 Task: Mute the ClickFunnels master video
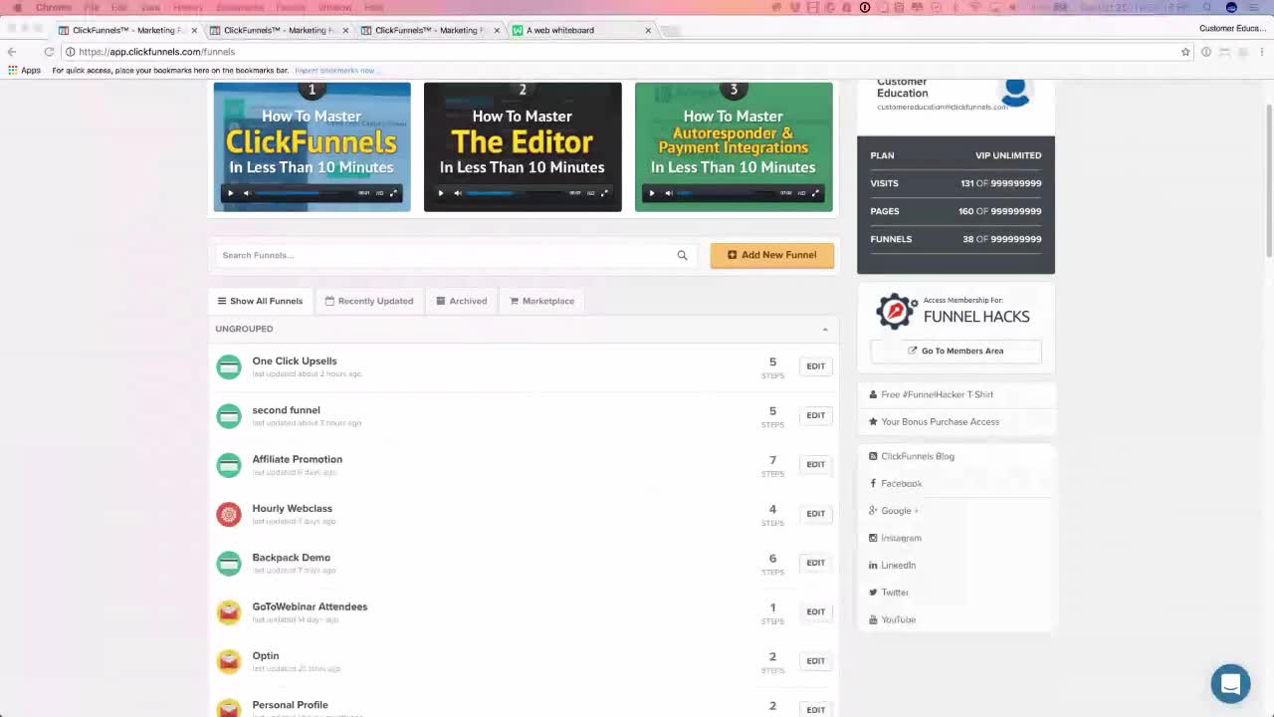(x=247, y=193)
